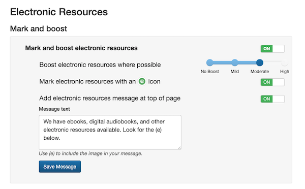Click the hint about using (e) image
Viewport: 305px width, 189px height.
pos(90,153)
